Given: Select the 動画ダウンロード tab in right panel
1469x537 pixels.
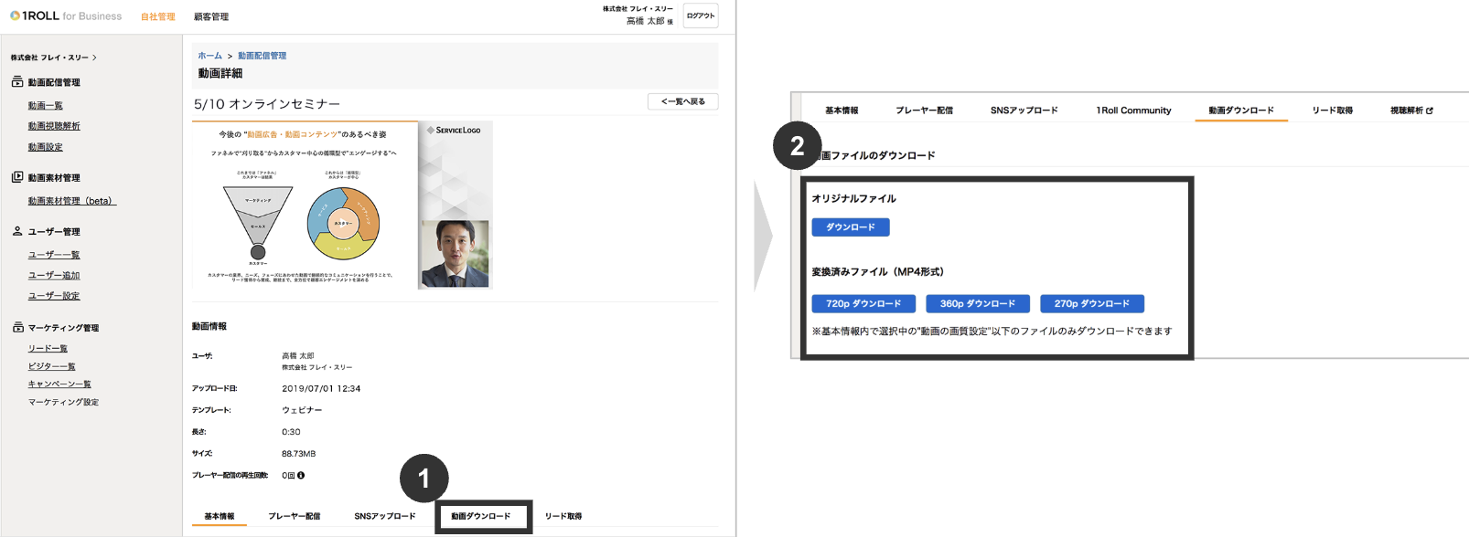Looking at the screenshot, I should pos(1241,111).
